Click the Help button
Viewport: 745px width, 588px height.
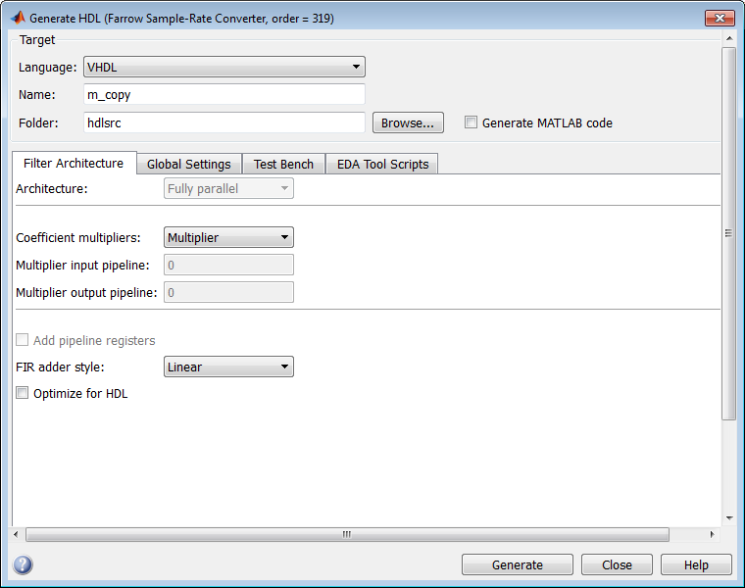click(696, 564)
